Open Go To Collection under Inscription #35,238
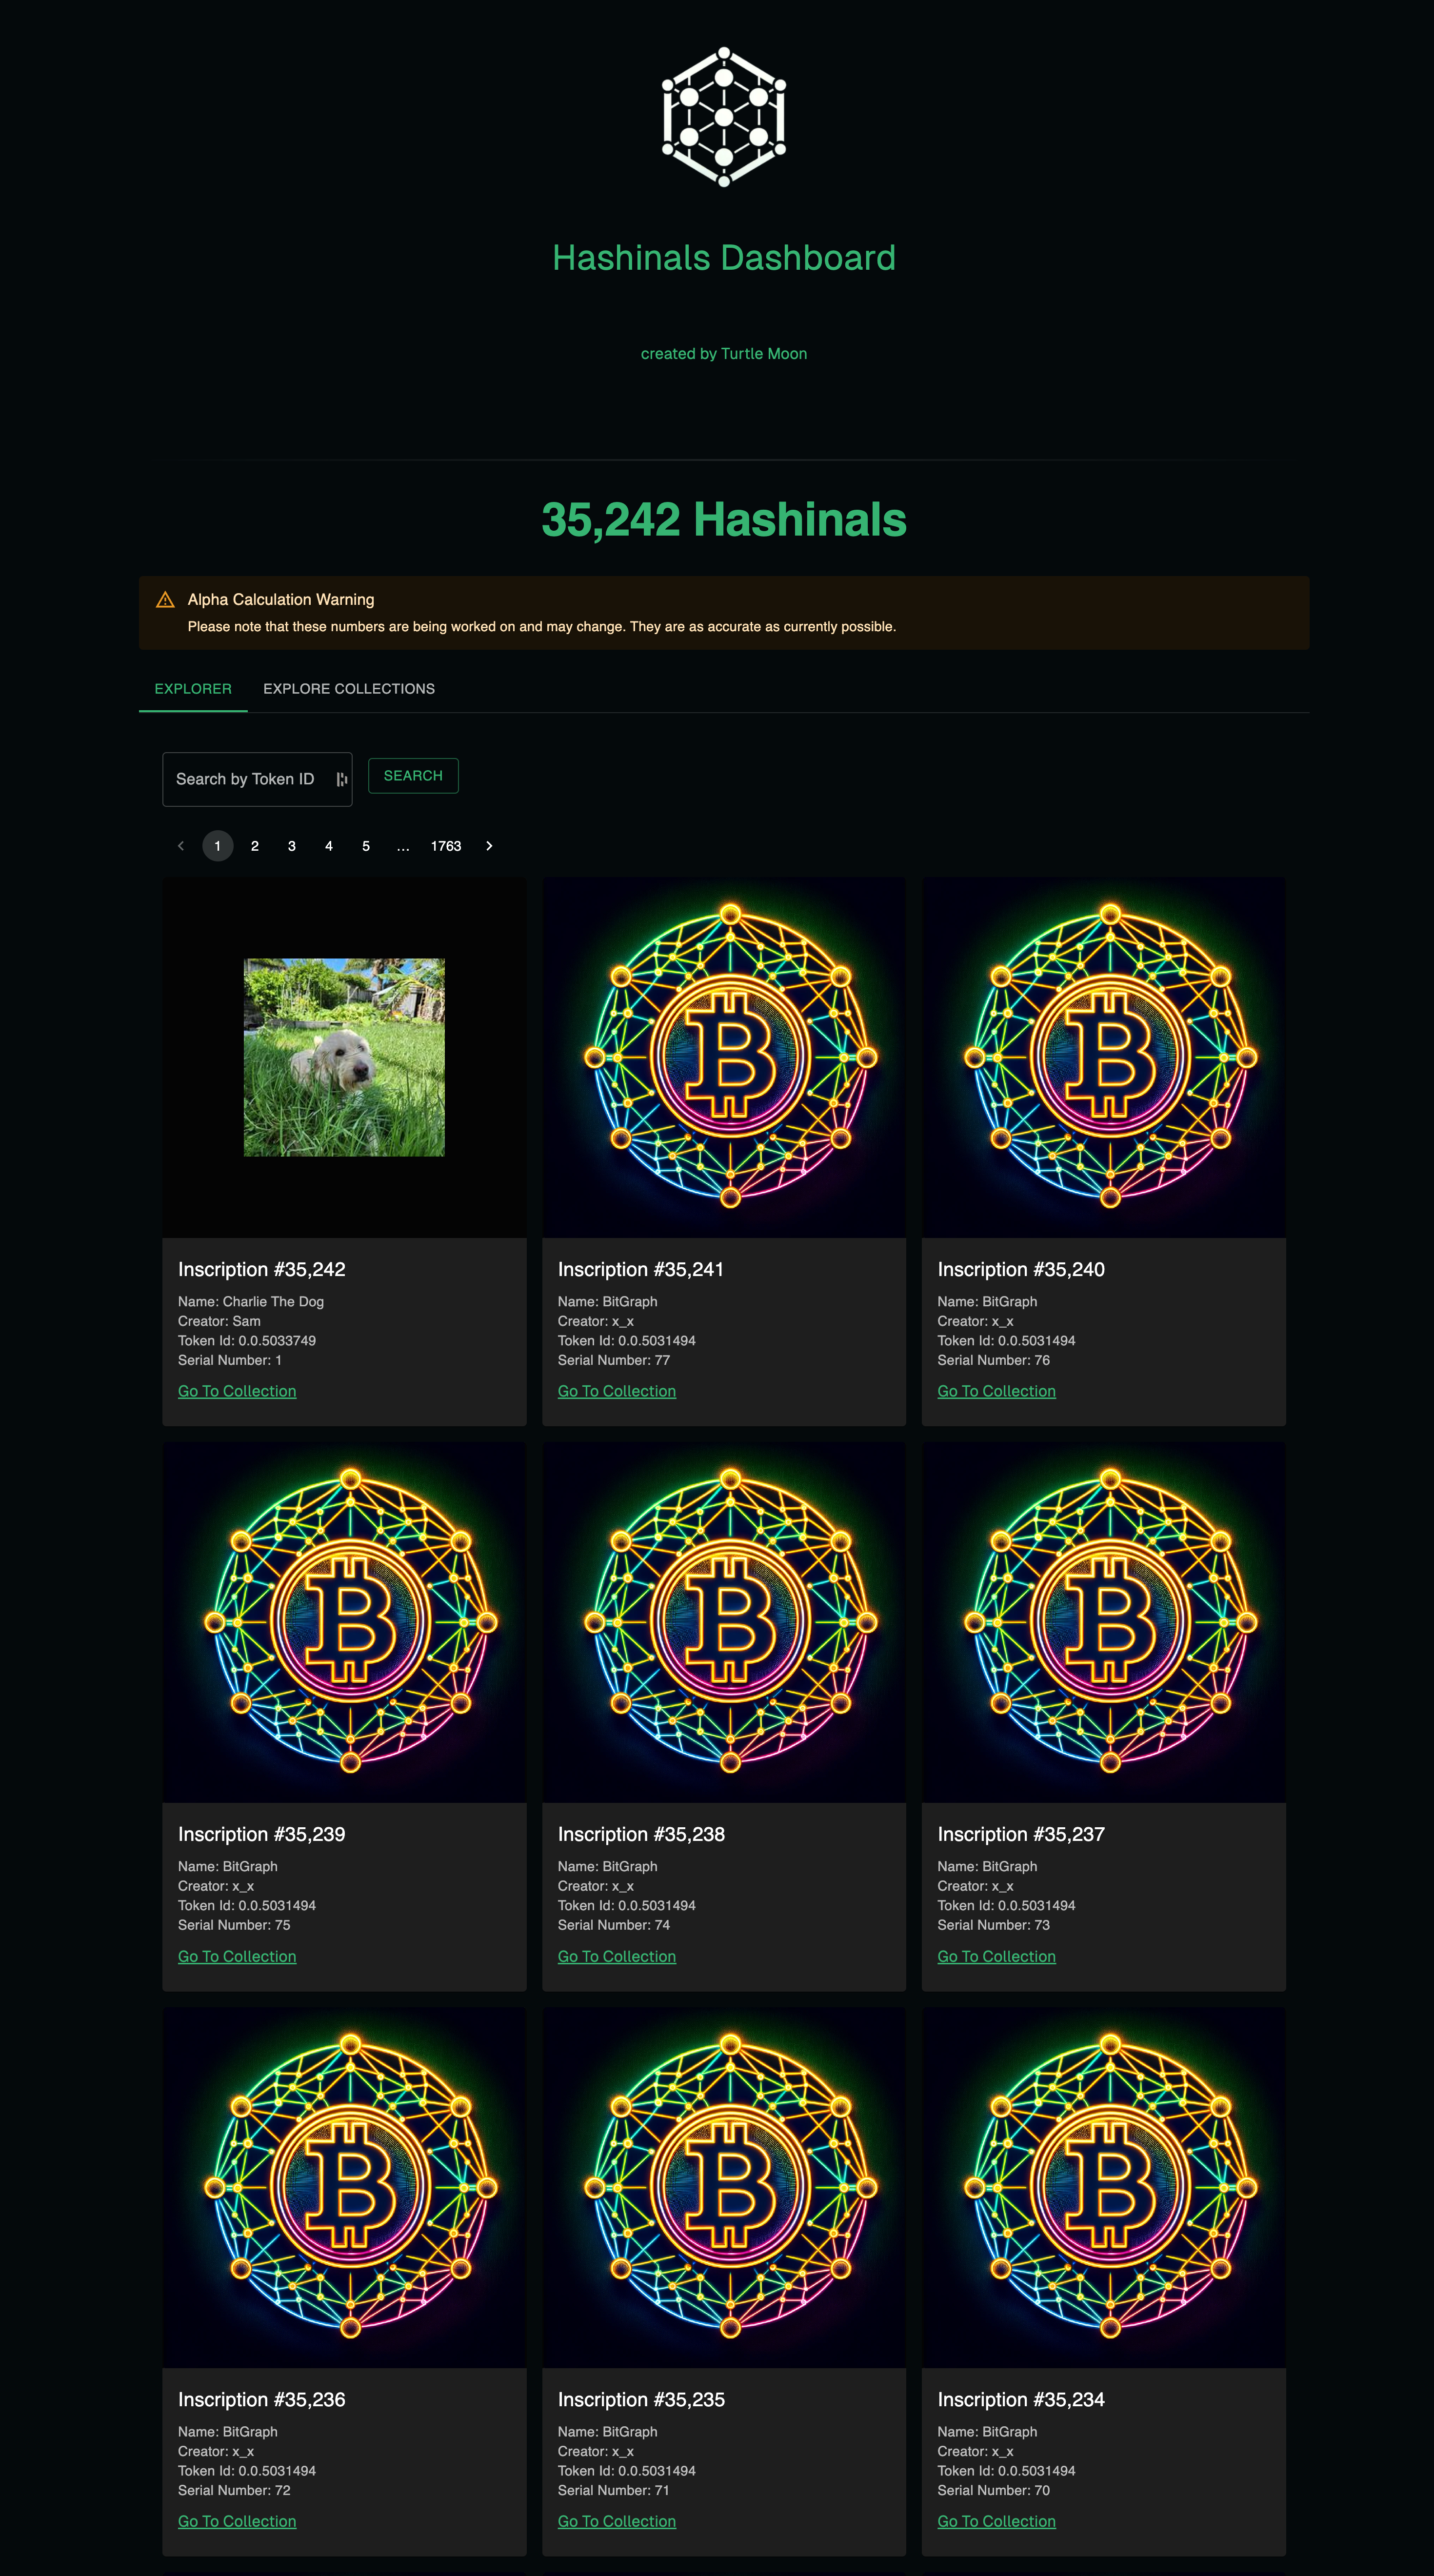 616,1955
